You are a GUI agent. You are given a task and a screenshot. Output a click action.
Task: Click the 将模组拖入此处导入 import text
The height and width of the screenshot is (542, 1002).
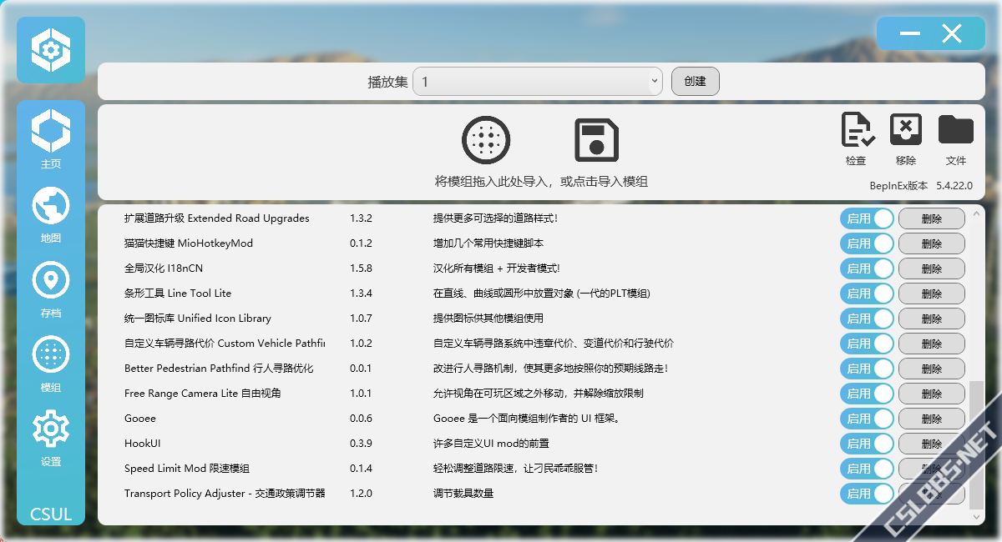coord(541,181)
